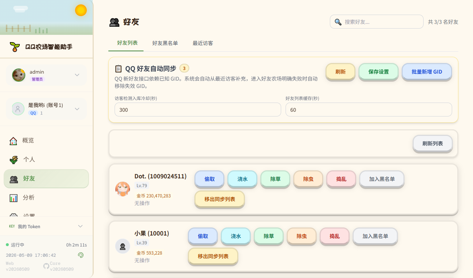Click the clipboard icon by QQ 好友自动同步
This screenshot has width=473, height=278.
pyautogui.click(x=118, y=68)
